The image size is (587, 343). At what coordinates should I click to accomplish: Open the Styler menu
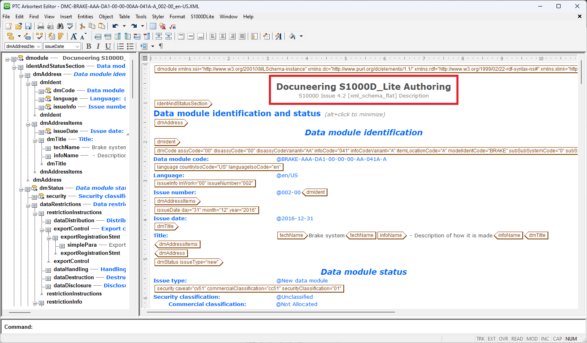[158, 17]
